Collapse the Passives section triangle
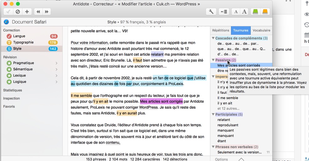The height and width of the screenshot is (161, 309). (213, 60)
